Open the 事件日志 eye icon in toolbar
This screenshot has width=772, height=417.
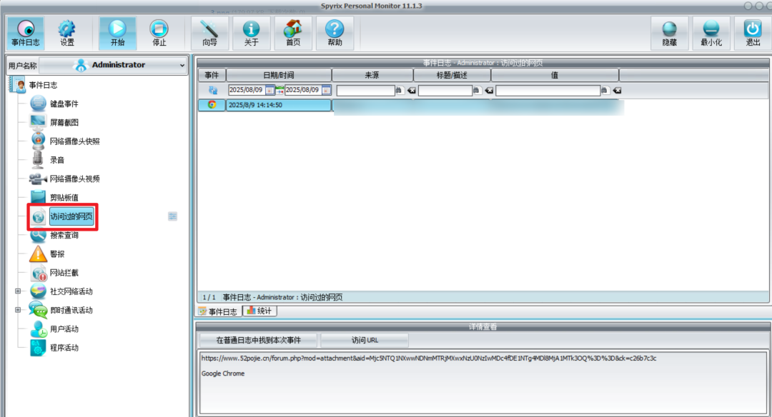[x=26, y=33]
